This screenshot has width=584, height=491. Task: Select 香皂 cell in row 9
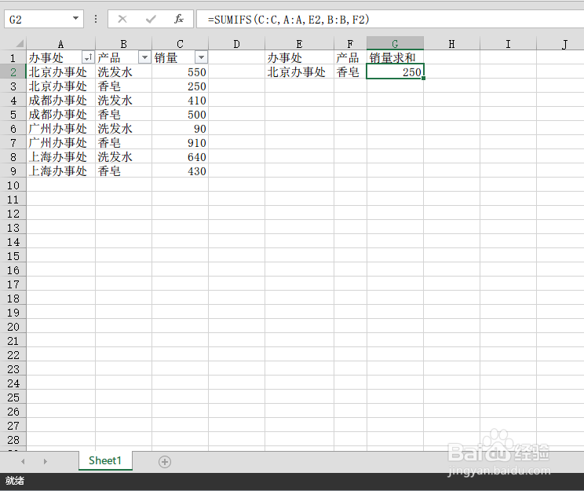[x=124, y=170]
